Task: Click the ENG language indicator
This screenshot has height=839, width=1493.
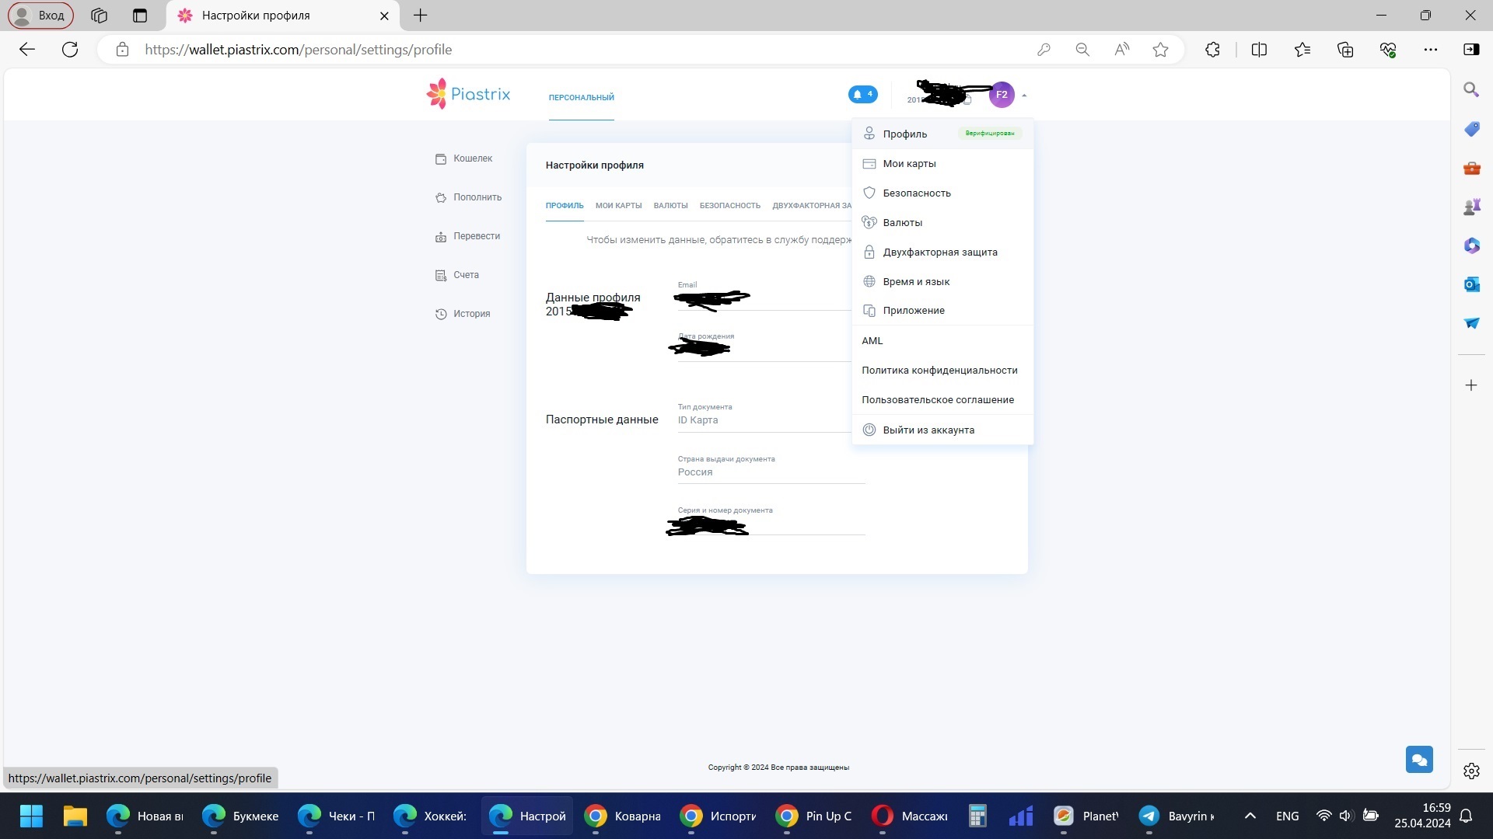Action: (1287, 816)
